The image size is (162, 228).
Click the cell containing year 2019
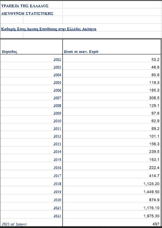click(31, 192)
